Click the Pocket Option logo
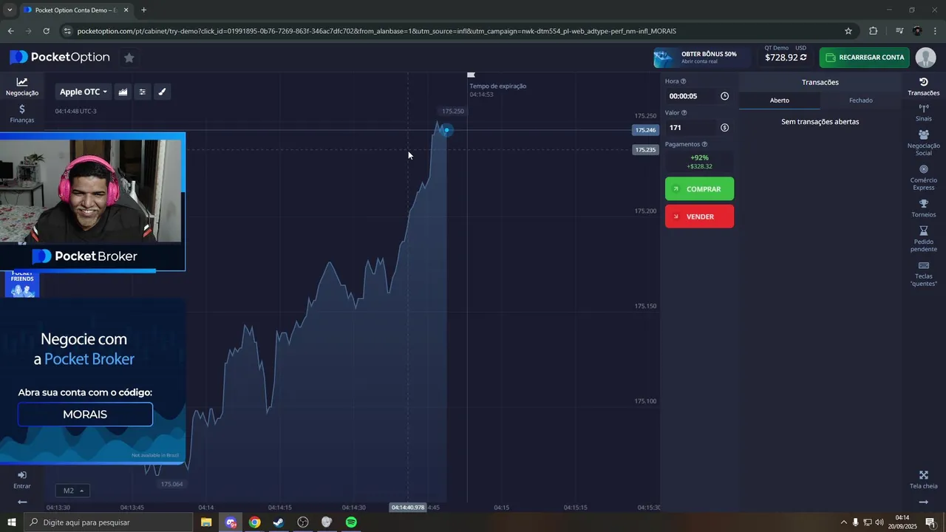The image size is (946, 532). coord(60,58)
